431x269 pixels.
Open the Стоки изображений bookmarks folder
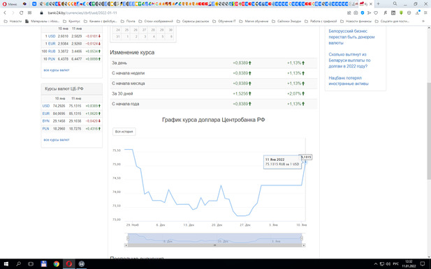pyautogui.click(x=156, y=21)
